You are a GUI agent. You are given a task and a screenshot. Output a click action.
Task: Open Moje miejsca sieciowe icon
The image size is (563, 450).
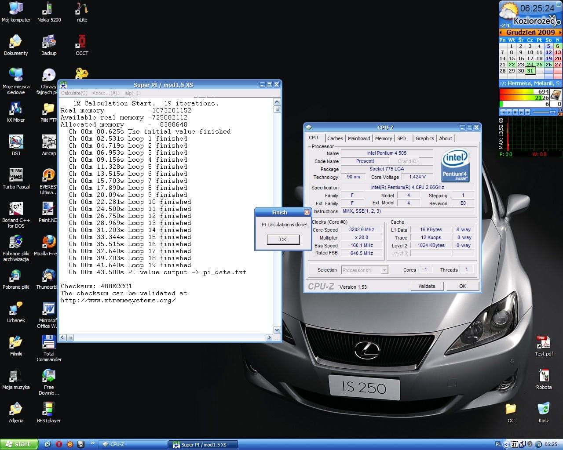16,82
